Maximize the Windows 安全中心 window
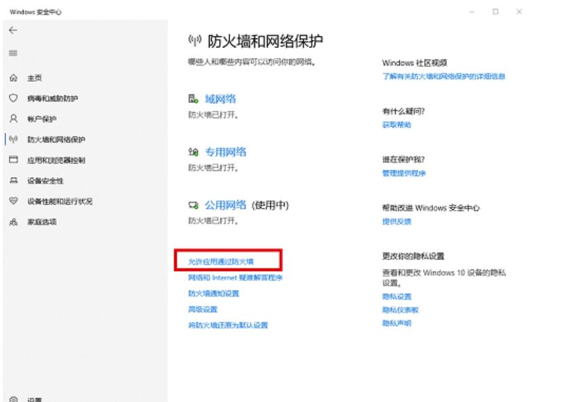Viewport: 569px width, 402px height. click(x=495, y=11)
